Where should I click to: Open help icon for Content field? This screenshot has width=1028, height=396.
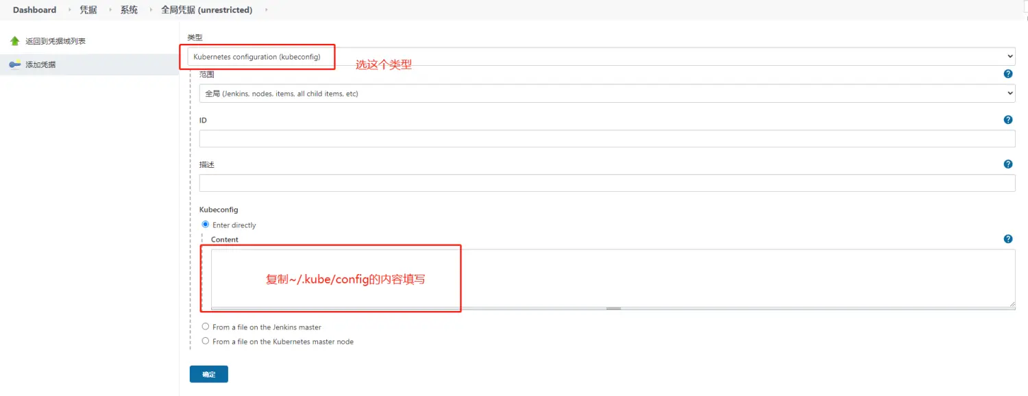1008,239
